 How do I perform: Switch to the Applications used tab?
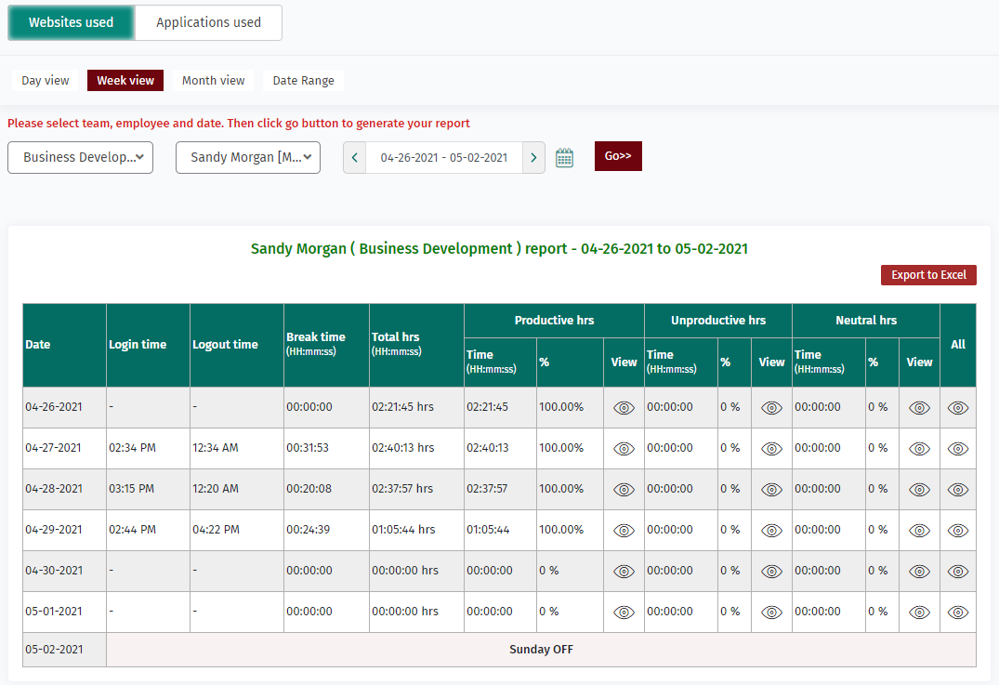207,22
